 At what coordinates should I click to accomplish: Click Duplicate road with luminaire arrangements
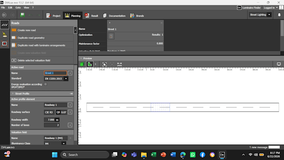(42, 45)
